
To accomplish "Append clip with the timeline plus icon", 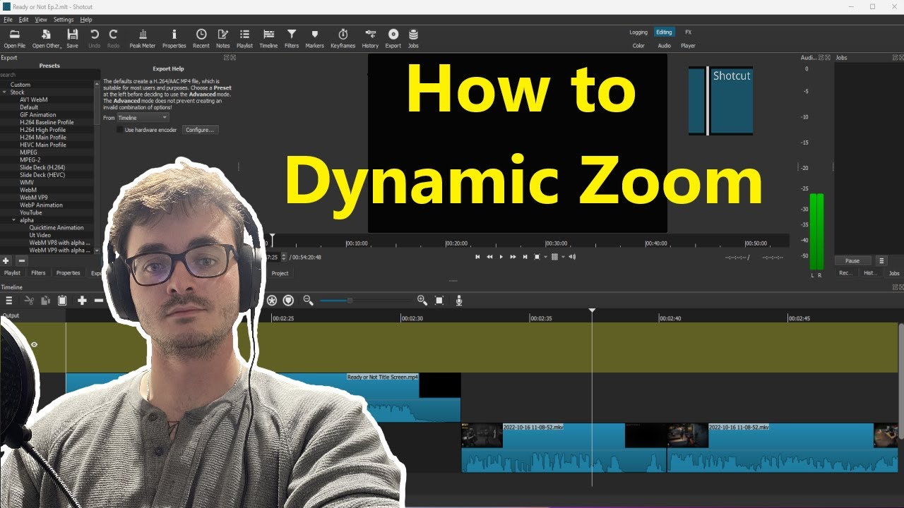I will click(82, 301).
